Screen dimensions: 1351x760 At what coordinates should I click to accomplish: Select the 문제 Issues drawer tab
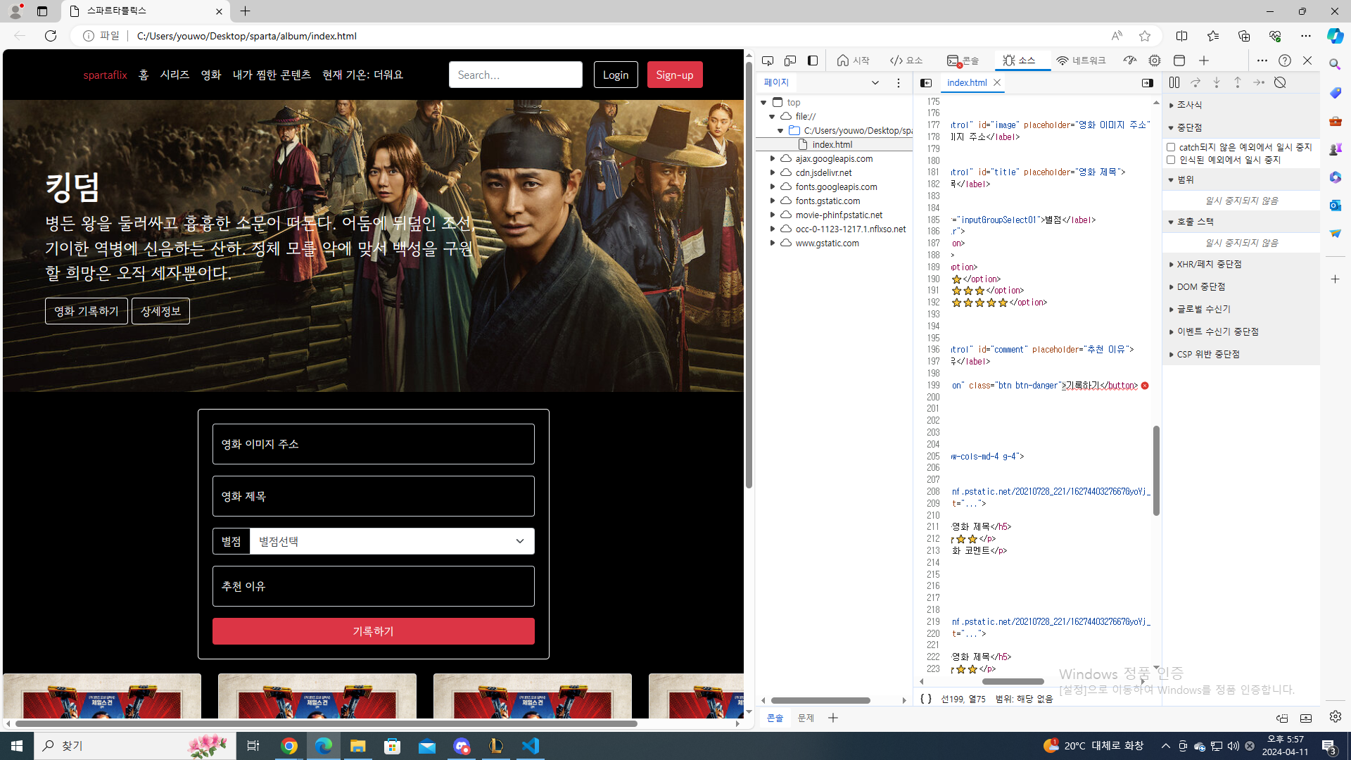806,718
